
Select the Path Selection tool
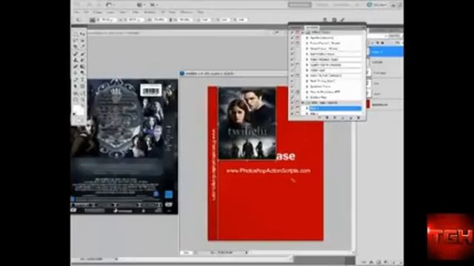point(76,86)
